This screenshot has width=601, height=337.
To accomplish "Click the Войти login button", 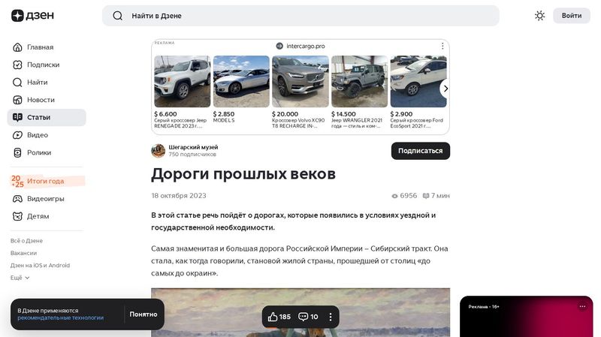I will pos(571,16).
